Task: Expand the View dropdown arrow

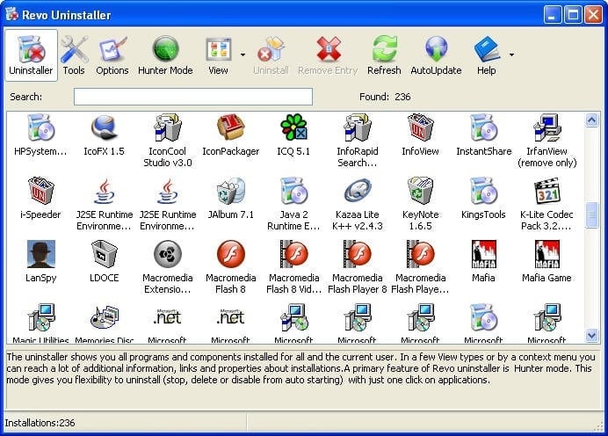Action: point(242,54)
